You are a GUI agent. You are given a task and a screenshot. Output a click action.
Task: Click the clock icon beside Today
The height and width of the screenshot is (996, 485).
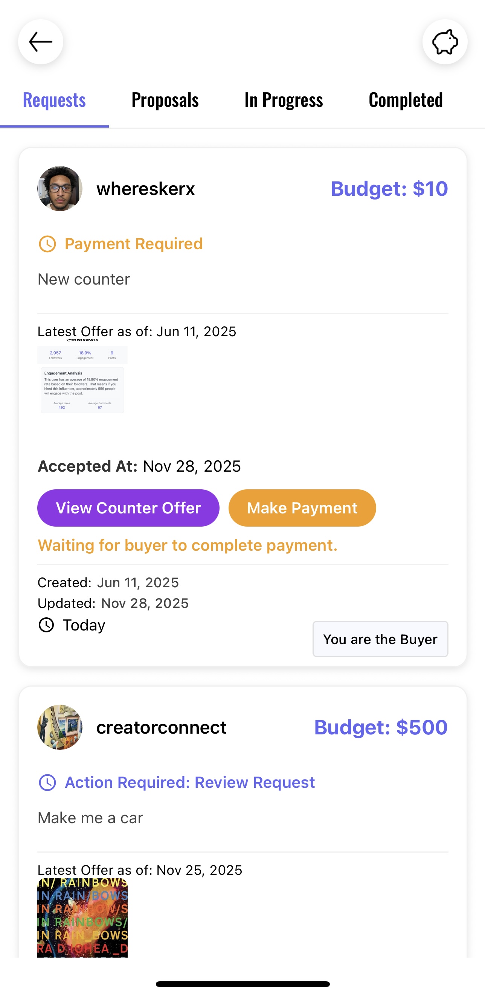46,625
